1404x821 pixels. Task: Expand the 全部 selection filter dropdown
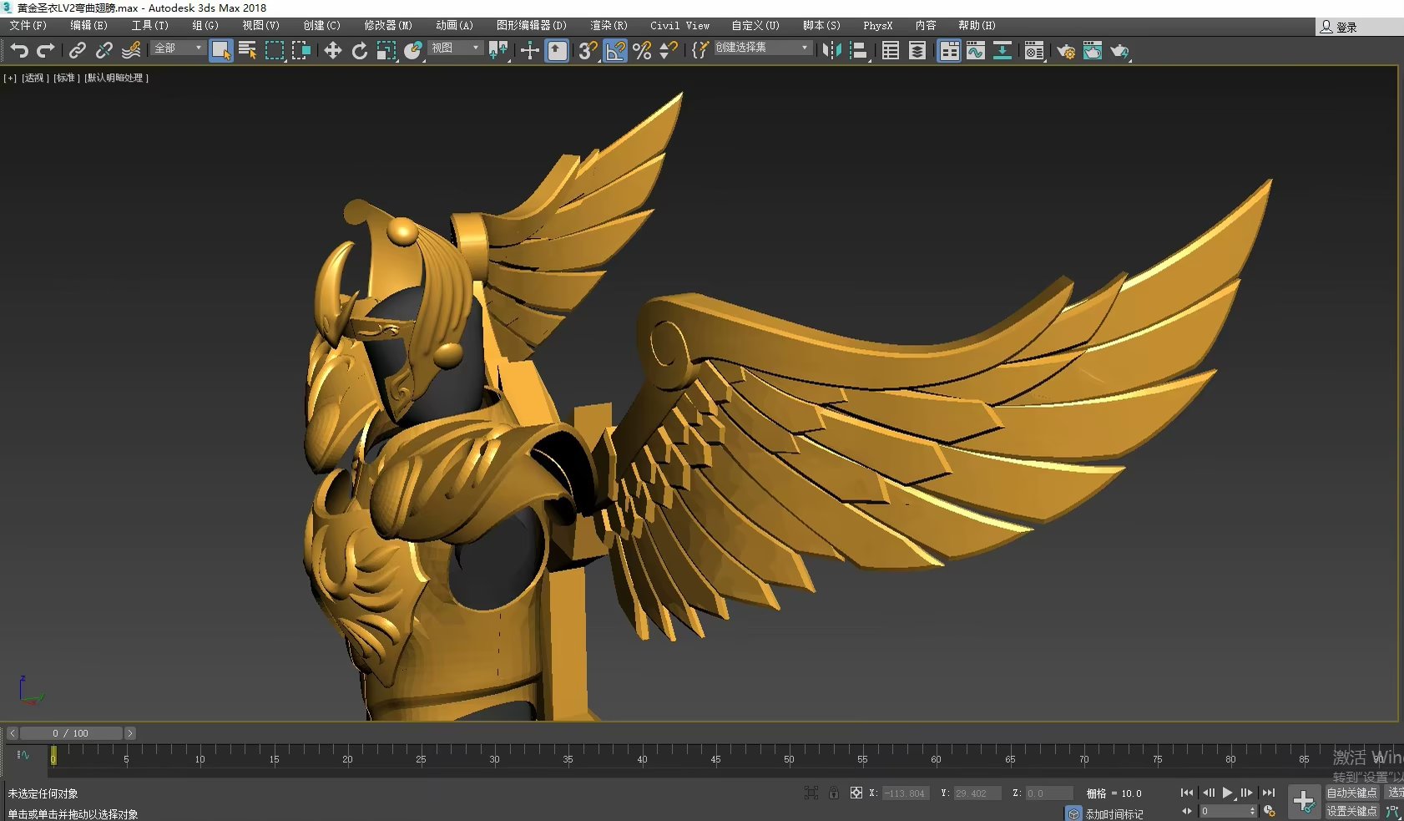(178, 48)
